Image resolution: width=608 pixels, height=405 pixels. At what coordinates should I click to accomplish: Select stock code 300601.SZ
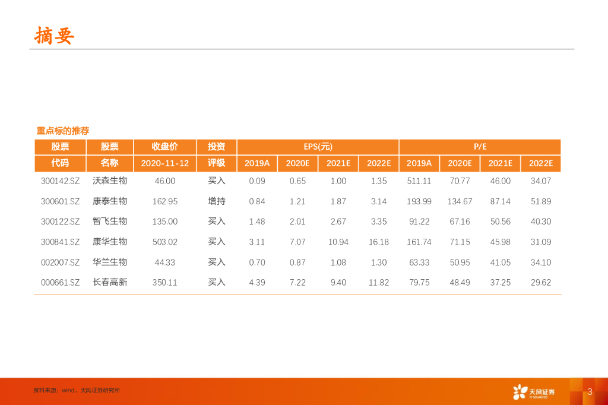click(x=60, y=201)
